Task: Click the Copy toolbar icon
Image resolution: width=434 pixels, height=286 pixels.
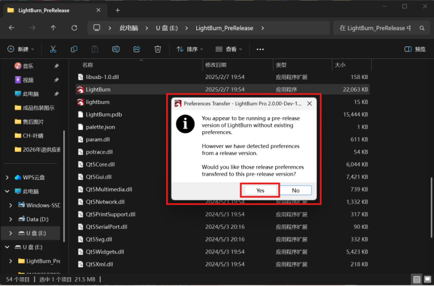Action: (74, 49)
